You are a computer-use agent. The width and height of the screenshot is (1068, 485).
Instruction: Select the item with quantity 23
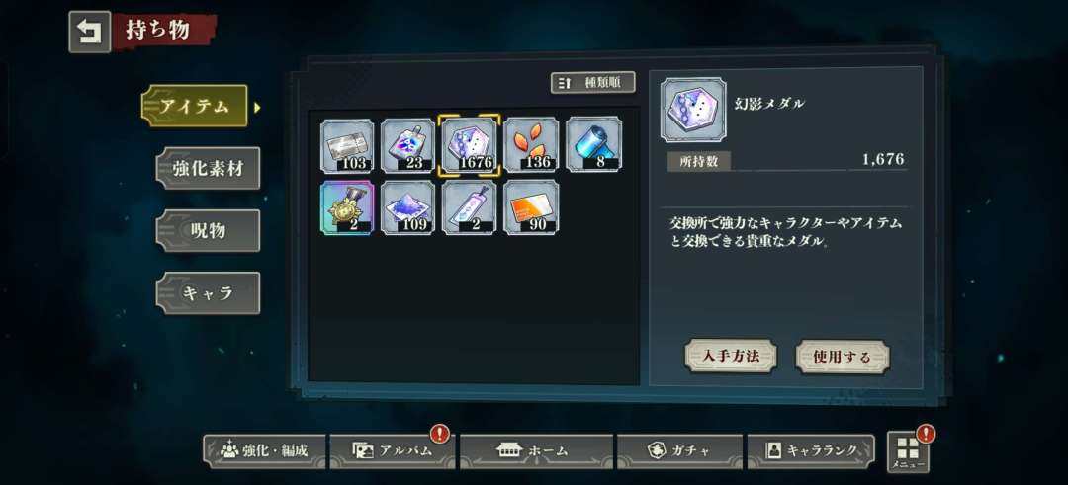point(408,145)
